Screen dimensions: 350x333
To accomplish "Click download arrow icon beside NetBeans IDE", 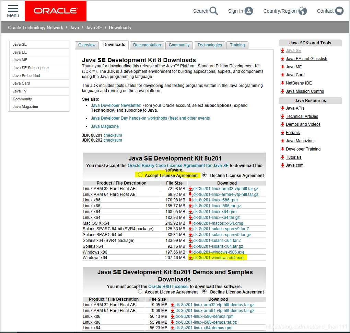I will point(283,83).
